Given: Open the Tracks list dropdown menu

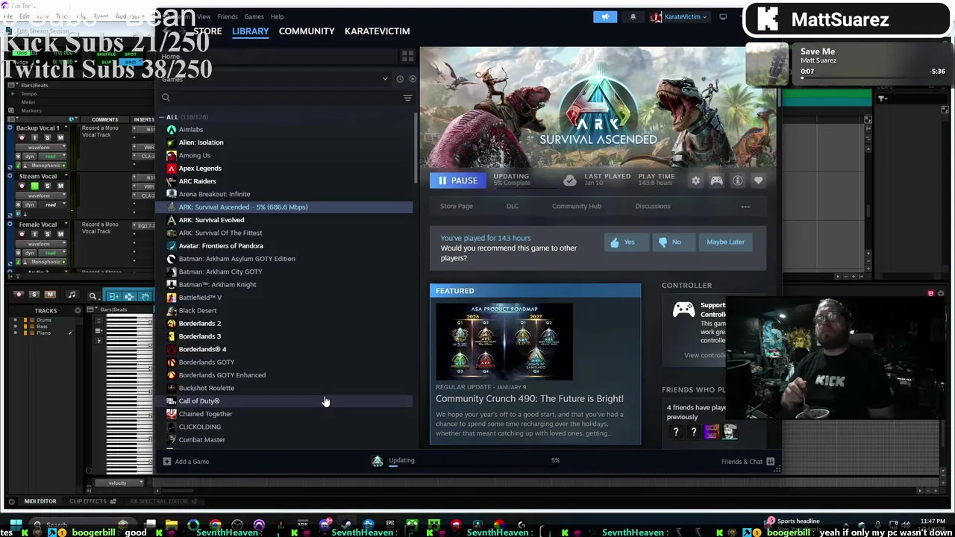Looking at the screenshot, I should pyautogui.click(x=78, y=310).
